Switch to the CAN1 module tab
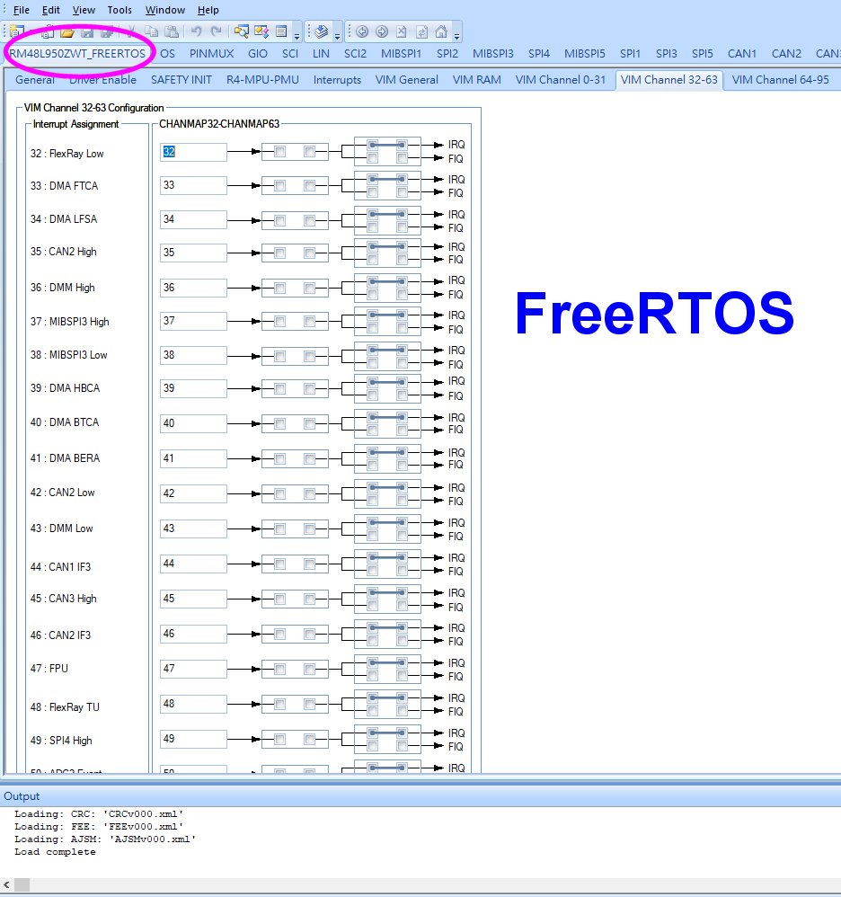Screen dimensions: 841x897 742,54
